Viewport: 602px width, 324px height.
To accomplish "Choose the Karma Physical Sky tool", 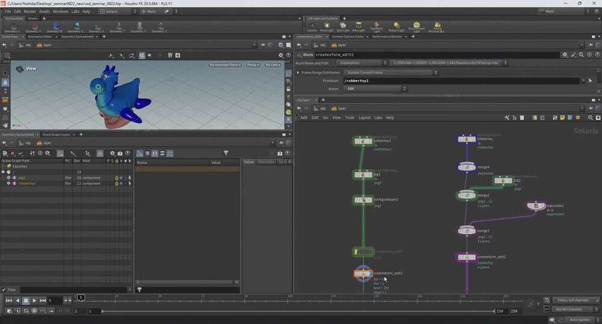I will (436, 26).
